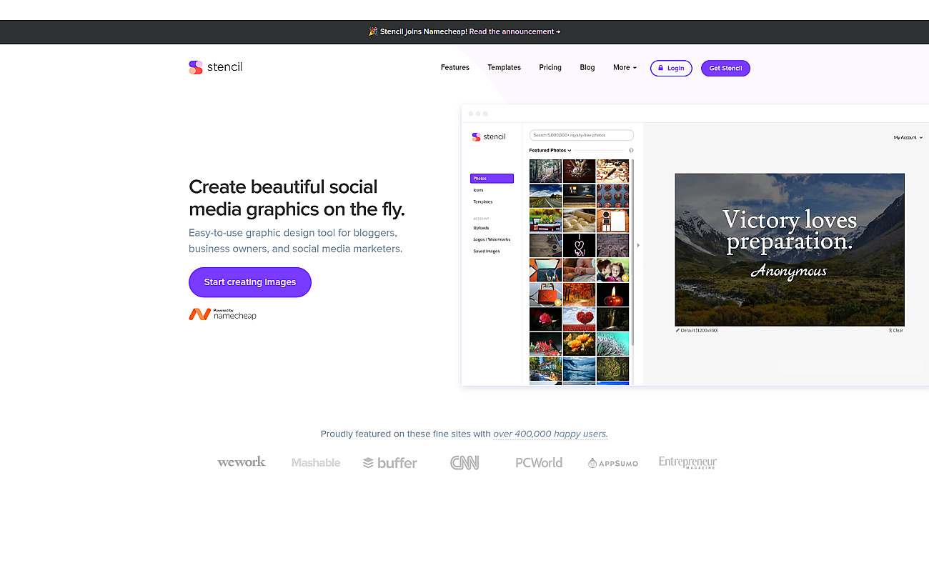Open the Pricing page
The height and width of the screenshot is (563, 929).
(x=550, y=68)
